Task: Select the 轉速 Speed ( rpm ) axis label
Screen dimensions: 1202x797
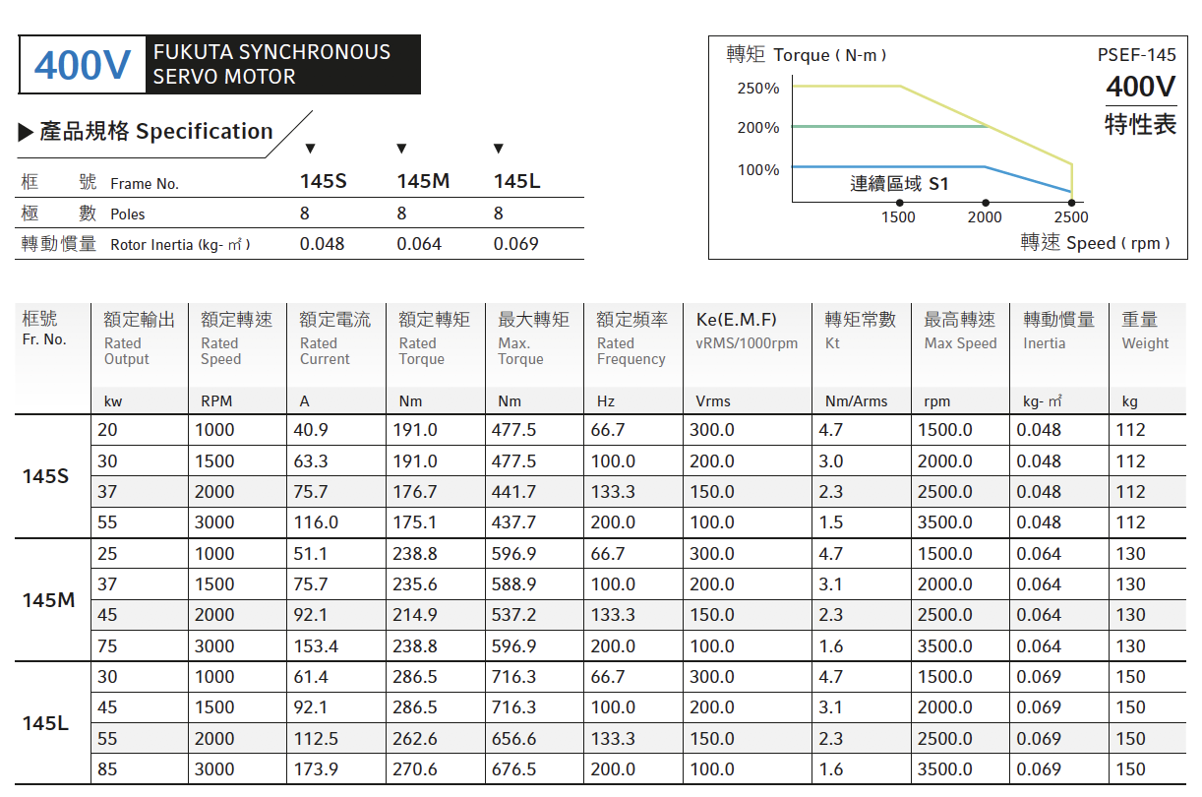Action: pos(1096,243)
